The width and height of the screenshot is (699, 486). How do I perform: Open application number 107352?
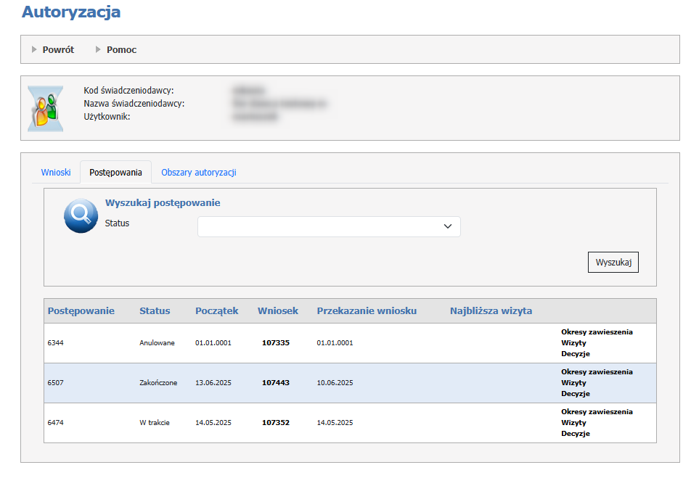(x=275, y=423)
